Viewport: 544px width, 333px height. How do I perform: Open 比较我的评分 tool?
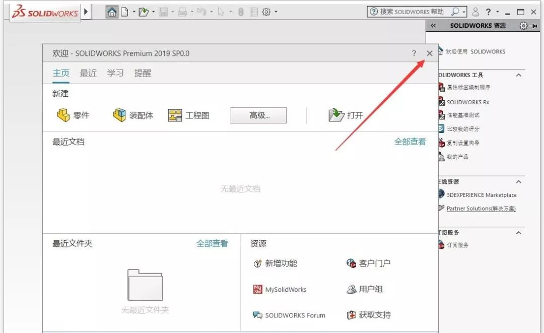463,129
